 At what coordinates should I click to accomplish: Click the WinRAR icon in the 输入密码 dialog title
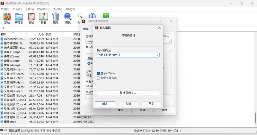tap(97, 28)
